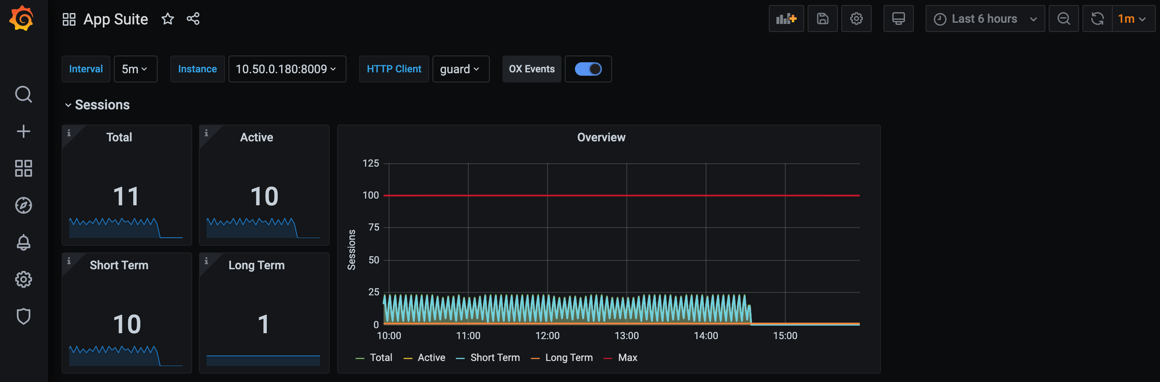Click the Long Term panel value 1
Viewport: 1160px width, 382px height.
click(263, 324)
